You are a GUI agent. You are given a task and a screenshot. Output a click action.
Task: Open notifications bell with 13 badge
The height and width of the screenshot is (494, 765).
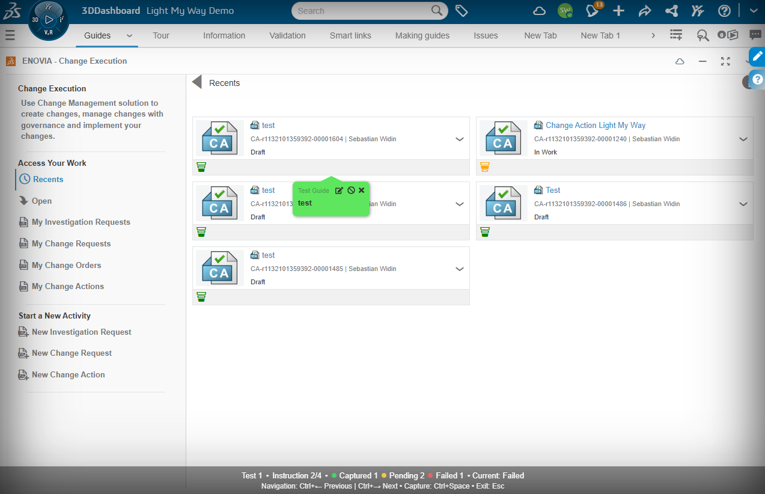tap(593, 10)
